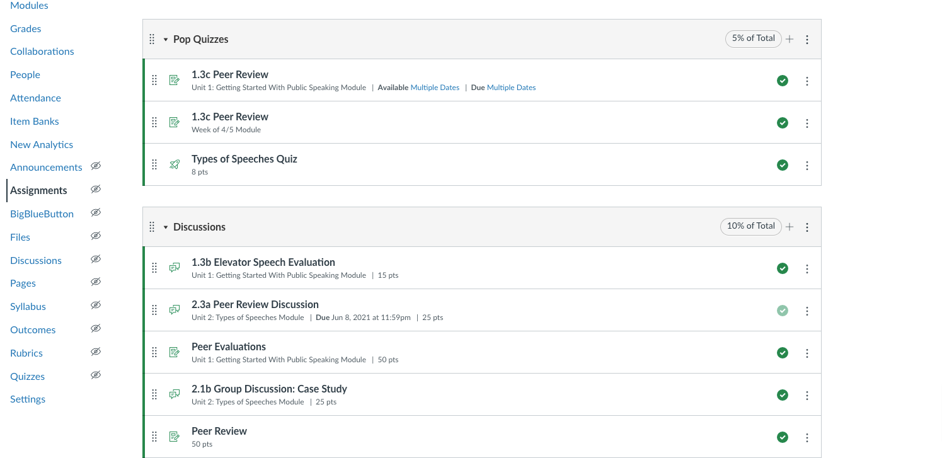Open Settings in the course menu

coord(28,399)
